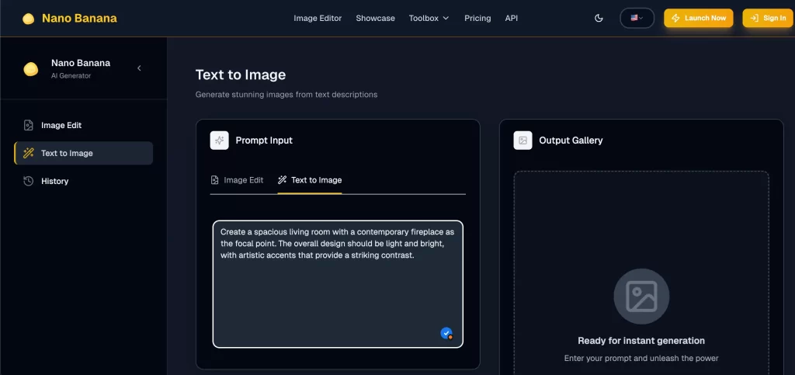Go to the Pricing page
The image size is (795, 375).
click(x=477, y=18)
